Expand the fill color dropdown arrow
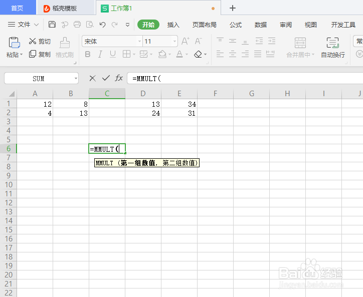 pos(169,55)
